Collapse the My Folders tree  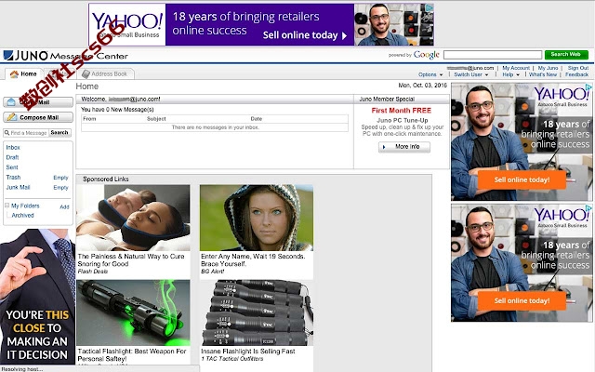tap(7, 206)
